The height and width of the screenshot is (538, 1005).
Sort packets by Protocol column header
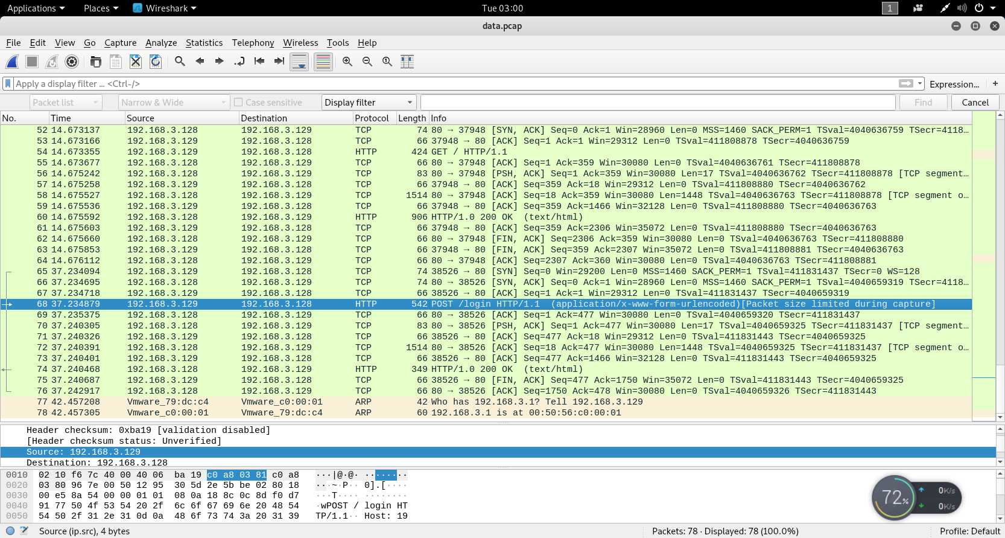click(x=374, y=118)
